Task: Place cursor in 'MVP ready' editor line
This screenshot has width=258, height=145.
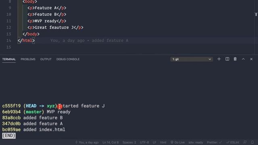Action: coord(47,21)
